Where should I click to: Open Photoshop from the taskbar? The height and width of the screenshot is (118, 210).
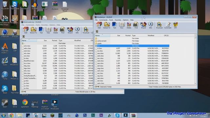click(x=85, y=115)
